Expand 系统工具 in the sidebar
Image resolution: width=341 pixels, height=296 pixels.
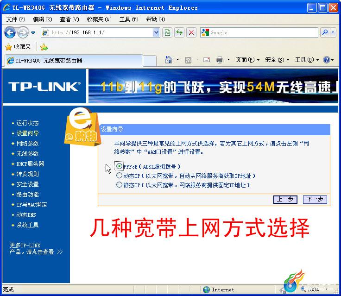click(27, 225)
